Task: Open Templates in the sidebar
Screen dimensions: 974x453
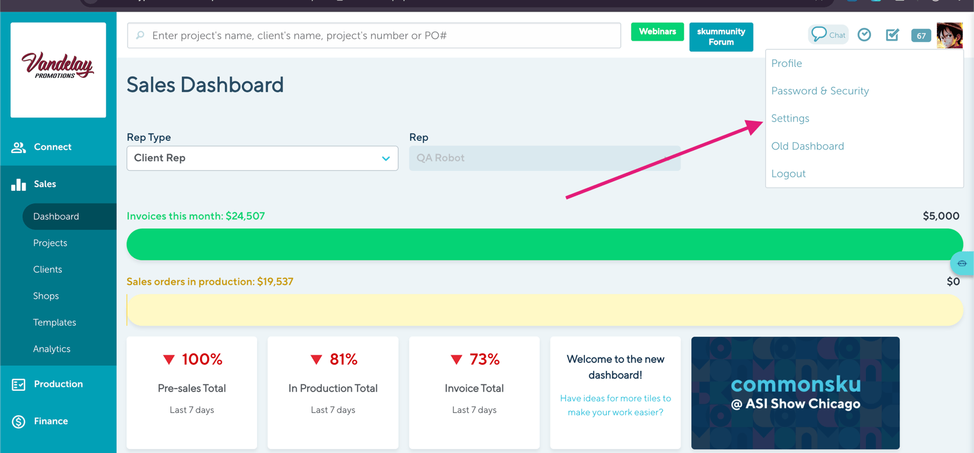Action: tap(55, 323)
